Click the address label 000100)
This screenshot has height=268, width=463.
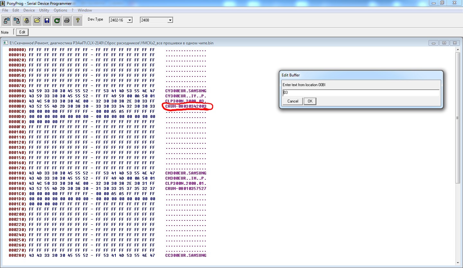(x=17, y=132)
